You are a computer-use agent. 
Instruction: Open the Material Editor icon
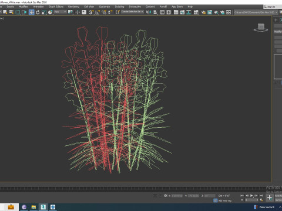click(196, 12)
